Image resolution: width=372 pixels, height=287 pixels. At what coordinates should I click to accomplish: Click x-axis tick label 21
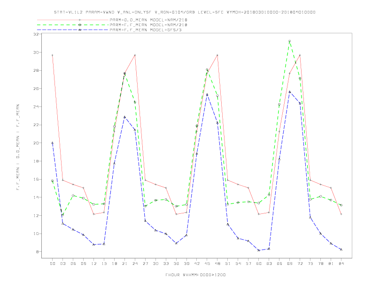tap(124, 264)
